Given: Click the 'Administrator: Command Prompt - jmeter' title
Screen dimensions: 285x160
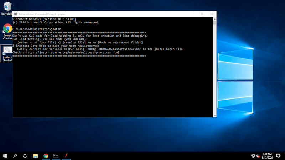Looking at the screenshot, I should pyautogui.click(x=42, y=14).
